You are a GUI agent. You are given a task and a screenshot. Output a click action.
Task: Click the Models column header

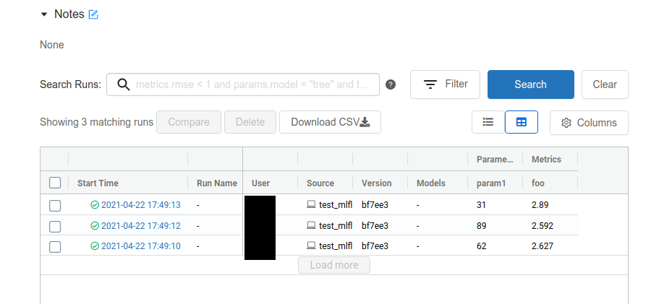431,183
